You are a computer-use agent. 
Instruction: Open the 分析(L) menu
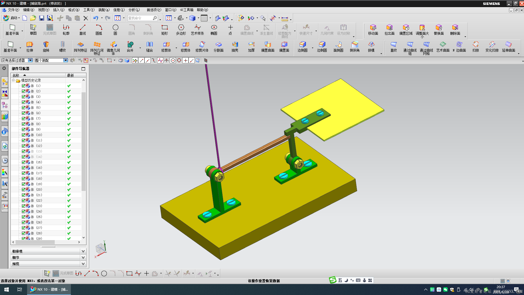134,10
